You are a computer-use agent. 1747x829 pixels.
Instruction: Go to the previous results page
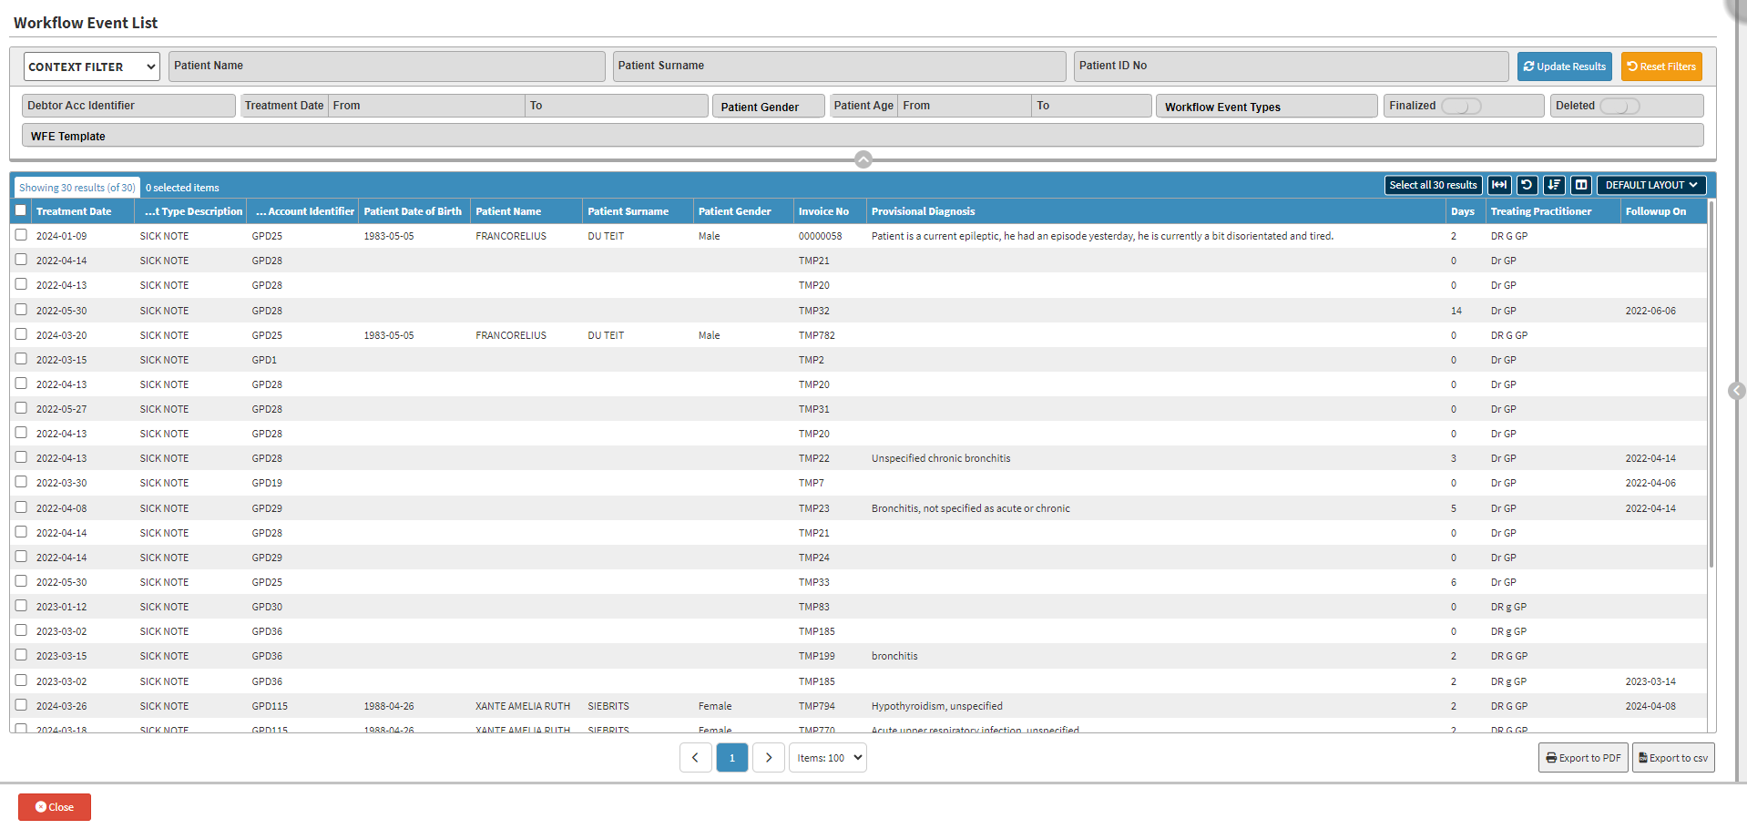pyautogui.click(x=696, y=758)
